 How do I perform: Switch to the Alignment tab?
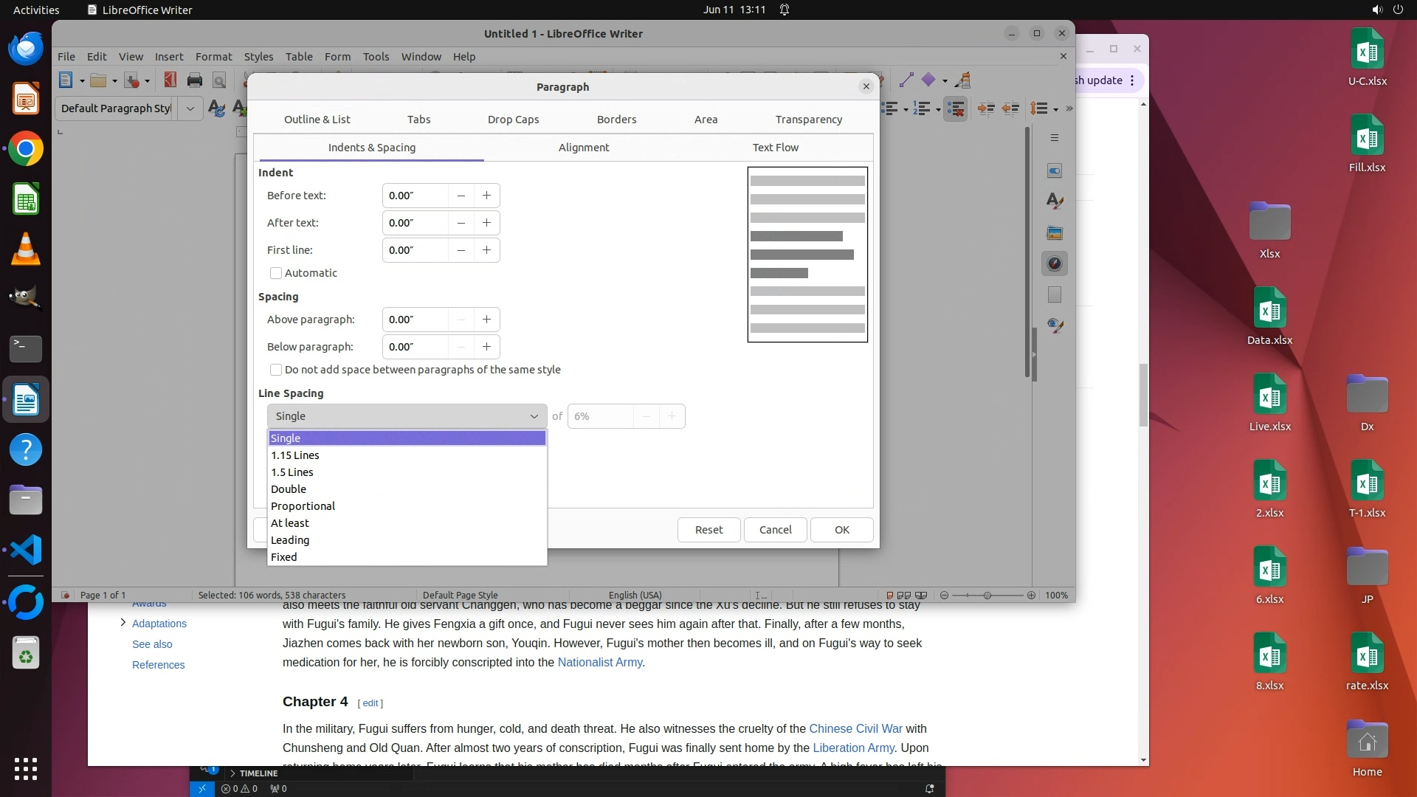click(583, 148)
